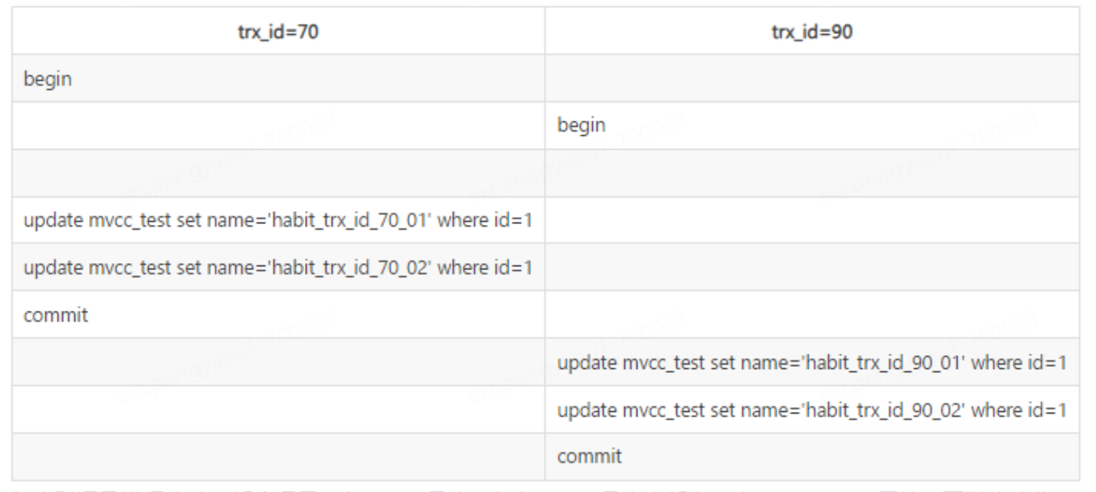This screenshot has width=1096, height=492.
Task: Click the habit_trx_id_90_01 update statement
Action: (x=813, y=361)
